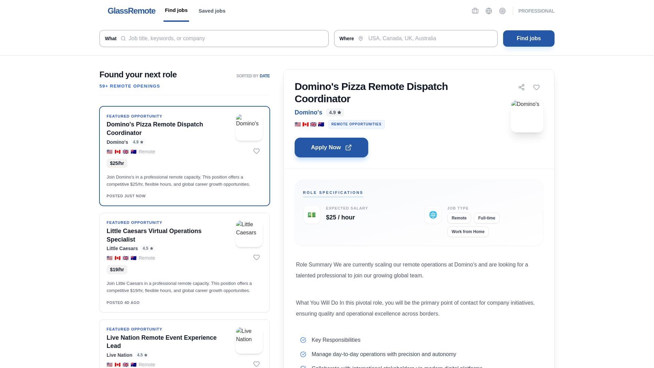
Task: Open the Find jobs tab
Action: coord(176,11)
